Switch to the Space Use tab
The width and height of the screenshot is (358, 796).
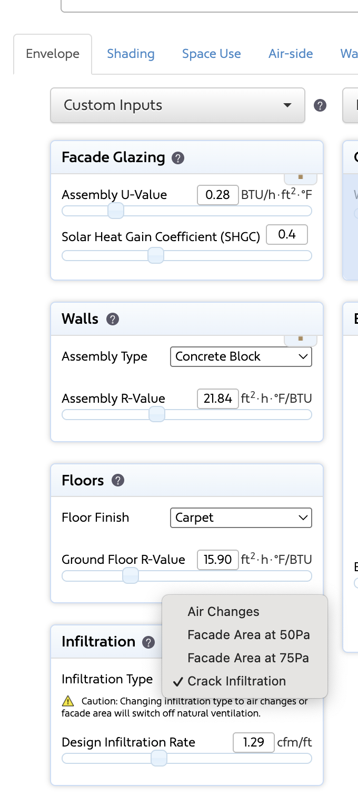(x=212, y=54)
